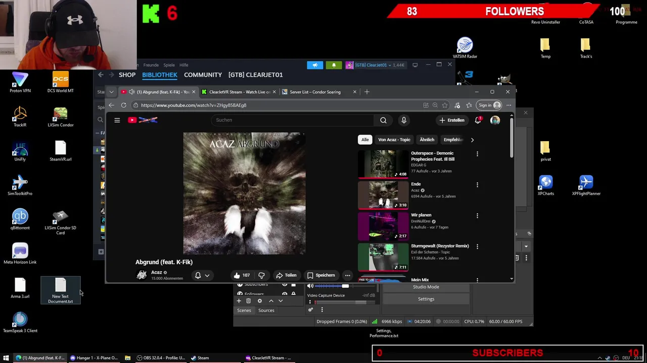Open OBS Settings button
The height and width of the screenshot is (363, 647).
(x=426, y=299)
